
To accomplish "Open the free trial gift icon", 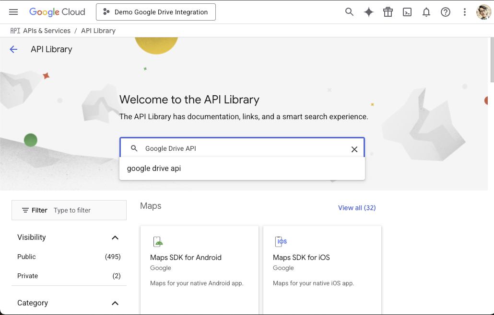I will [x=388, y=12].
